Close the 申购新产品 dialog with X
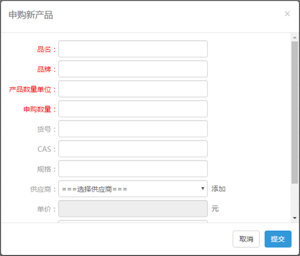The width and height of the screenshot is (300, 256). (287, 14)
